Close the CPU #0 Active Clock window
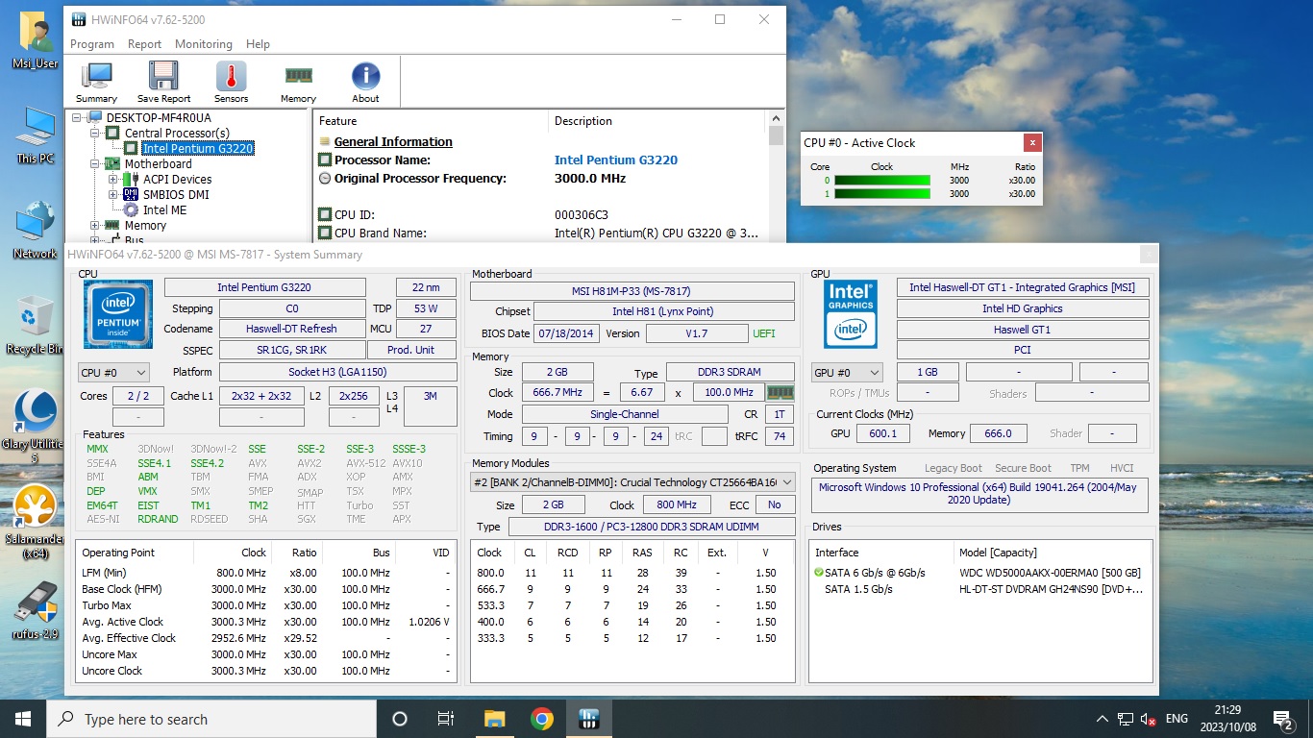The image size is (1313, 738). 1032,143
